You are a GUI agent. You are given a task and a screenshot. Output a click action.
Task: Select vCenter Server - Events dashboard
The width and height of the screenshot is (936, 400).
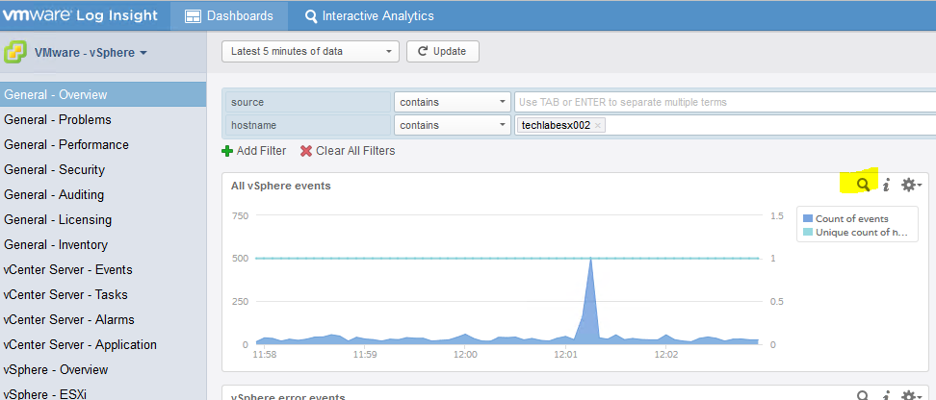pyautogui.click(x=103, y=270)
